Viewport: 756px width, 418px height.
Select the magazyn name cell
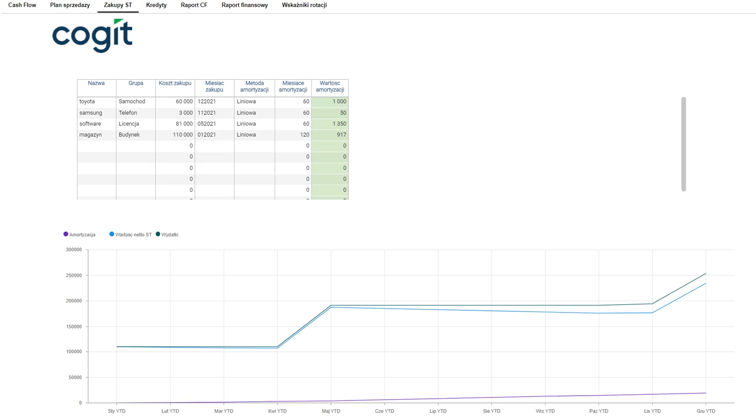click(x=97, y=134)
